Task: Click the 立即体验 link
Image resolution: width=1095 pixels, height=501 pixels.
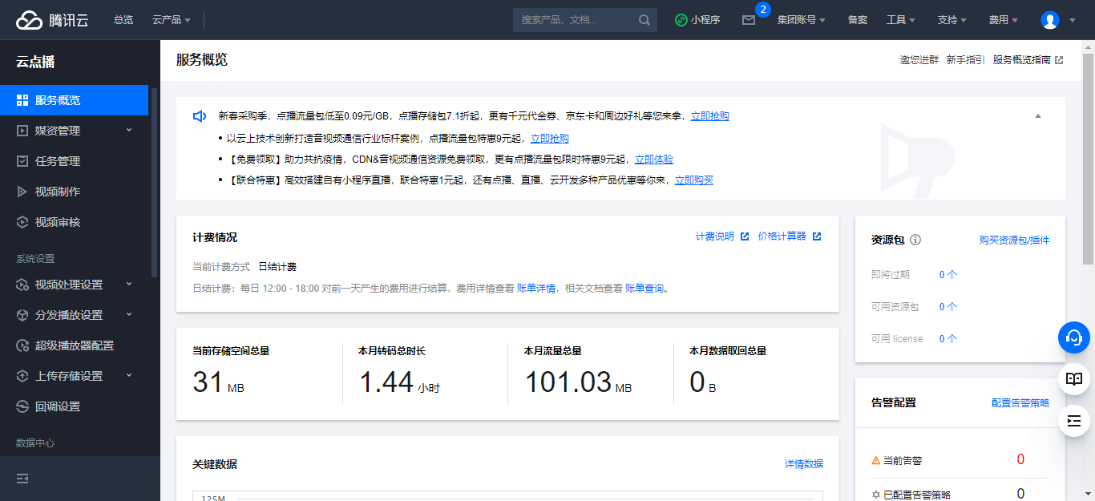Action: 654,160
